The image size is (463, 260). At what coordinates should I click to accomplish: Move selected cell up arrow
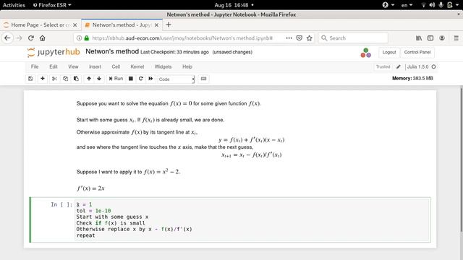point(89,79)
